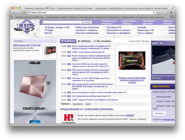Open the FilmDepo link in top bar
The width and height of the screenshot is (185, 140).
point(127,24)
